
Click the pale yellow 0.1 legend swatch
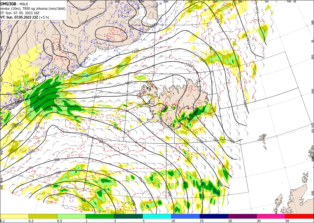coord(14,216)
